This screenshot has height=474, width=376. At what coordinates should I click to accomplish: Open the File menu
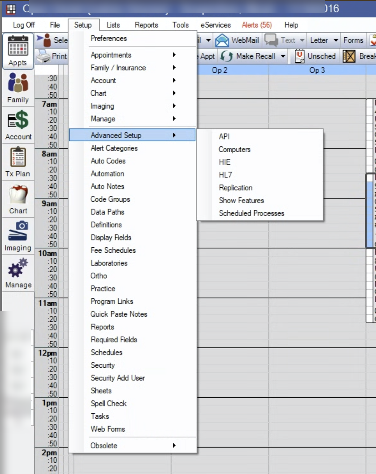click(x=55, y=25)
